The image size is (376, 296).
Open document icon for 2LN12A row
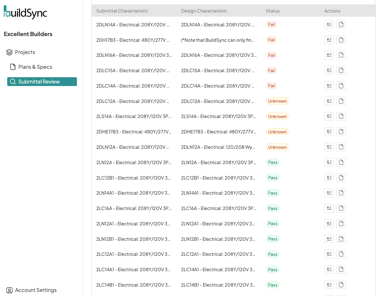[x=341, y=163]
